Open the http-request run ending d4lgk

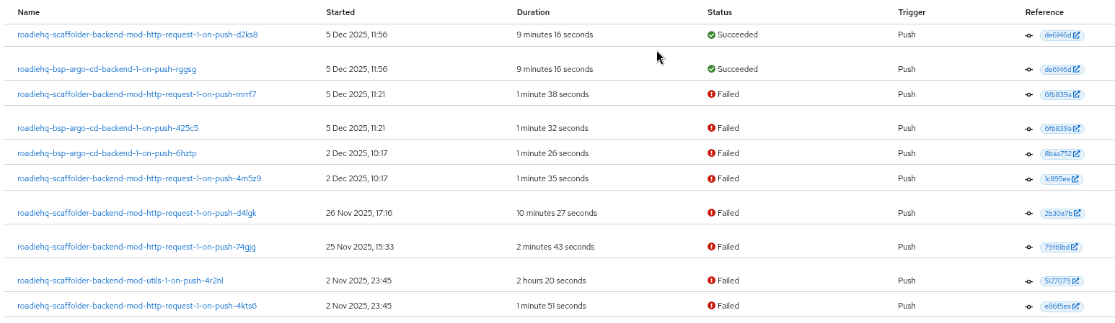[136, 213]
